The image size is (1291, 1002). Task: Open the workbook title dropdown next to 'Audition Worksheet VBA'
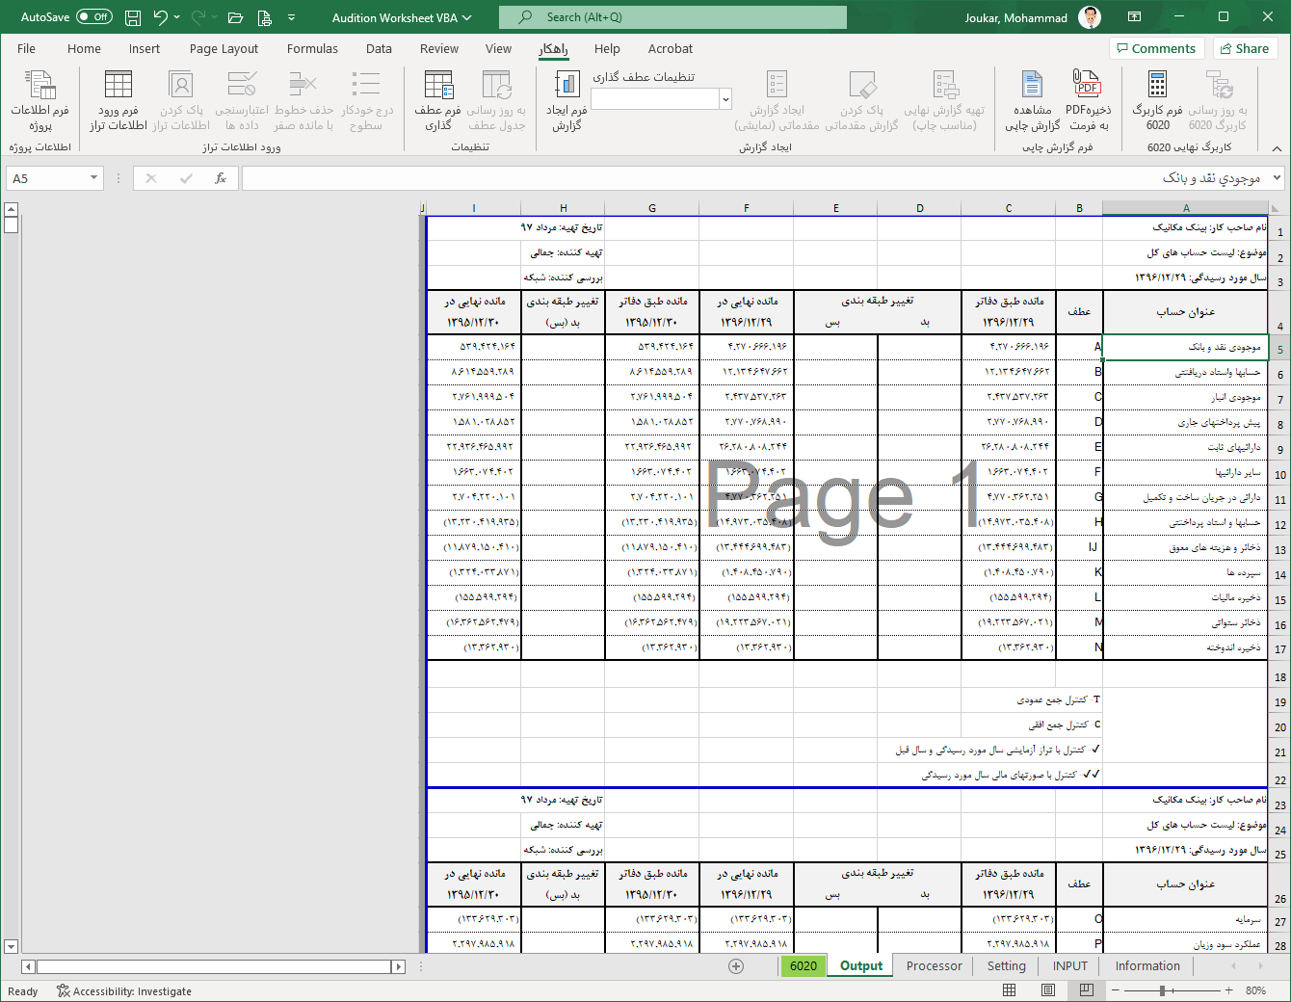coord(467,17)
